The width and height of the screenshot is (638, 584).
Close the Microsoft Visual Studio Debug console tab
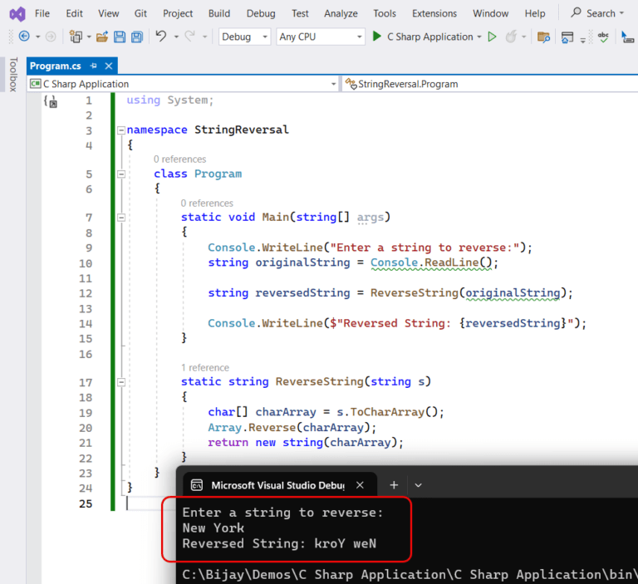pyautogui.click(x=360, y=485)
